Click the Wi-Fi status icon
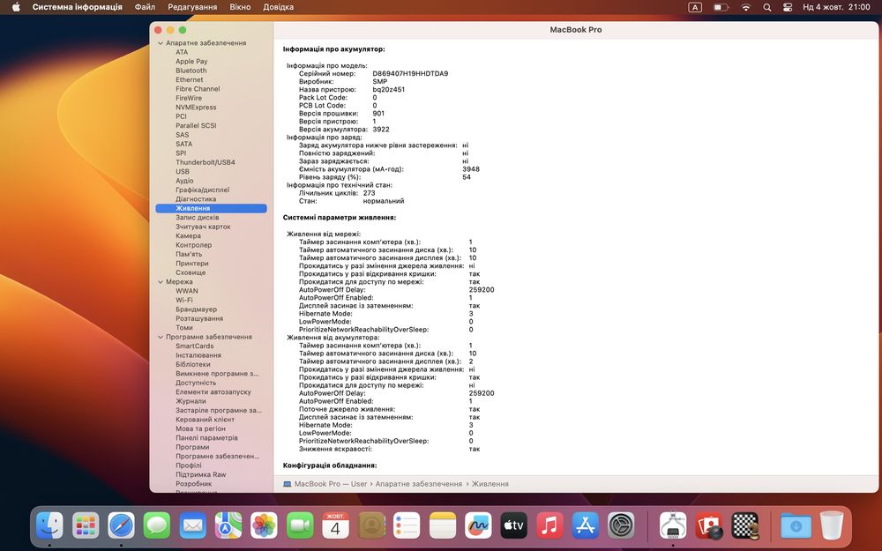 [x=746, y=7]
